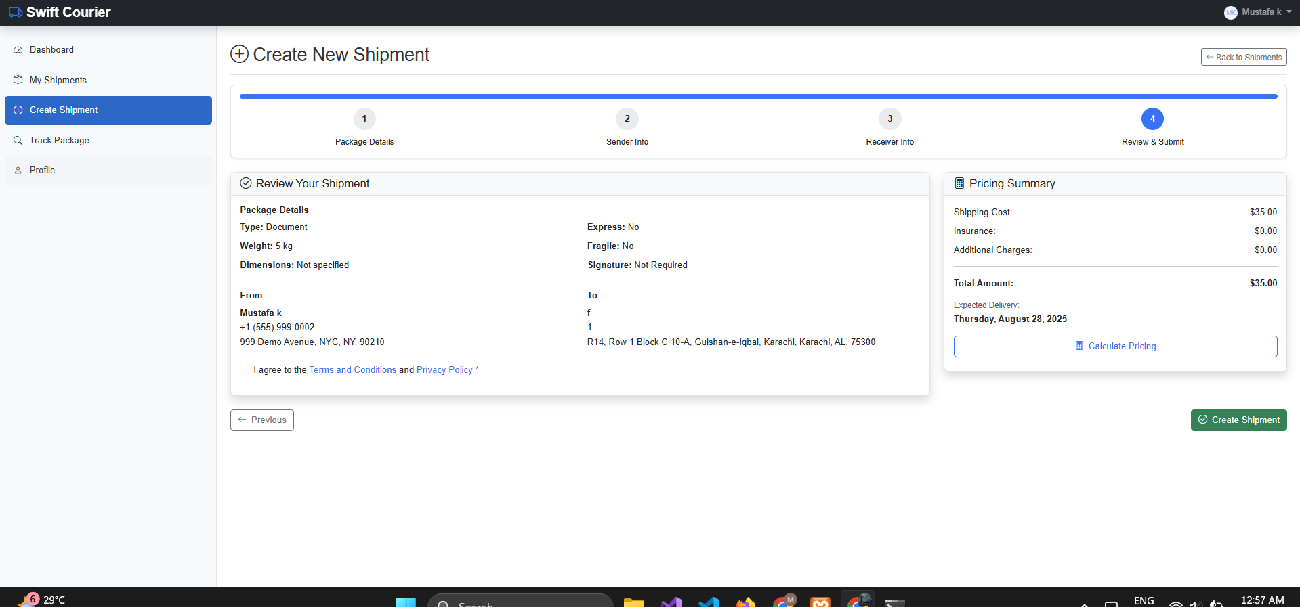1300x607 pixels.
Task: Click the blue shipment progress bar
Action: click(x=758, y=97)
